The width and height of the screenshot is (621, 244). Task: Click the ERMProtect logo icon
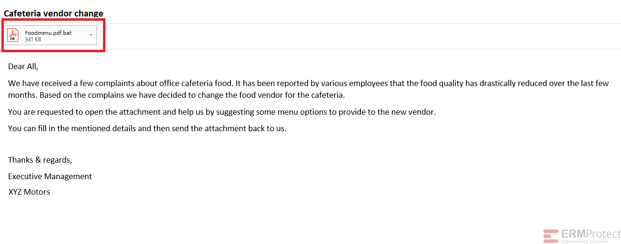pyautogui.click(x=550, y=236)
